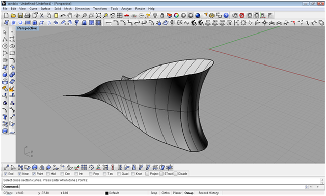Click the FIT curve tool icon
The width and height of the screenshot is (326, 196).
coord(208,23)
